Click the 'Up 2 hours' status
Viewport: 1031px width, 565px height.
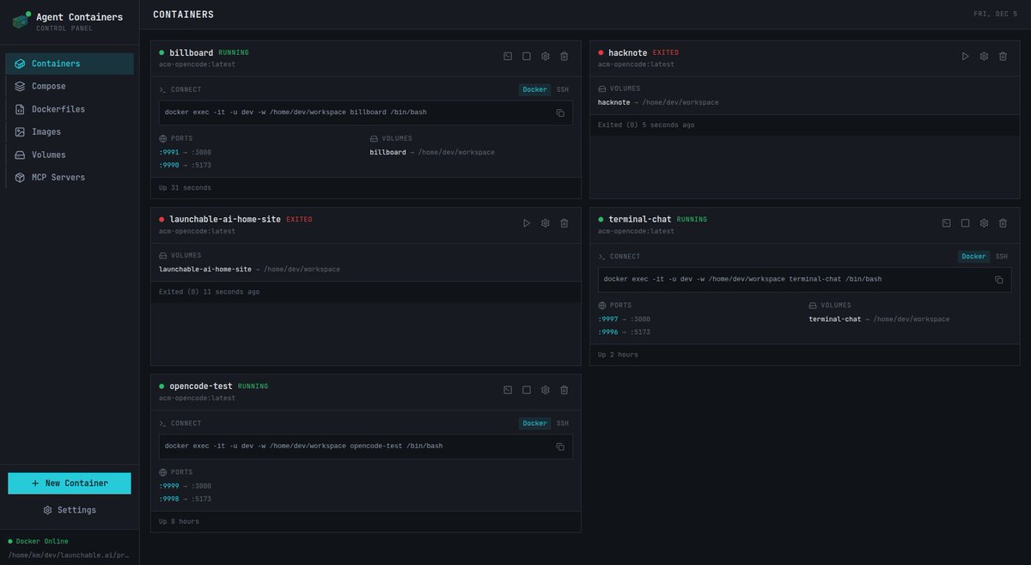click(618, 355)
